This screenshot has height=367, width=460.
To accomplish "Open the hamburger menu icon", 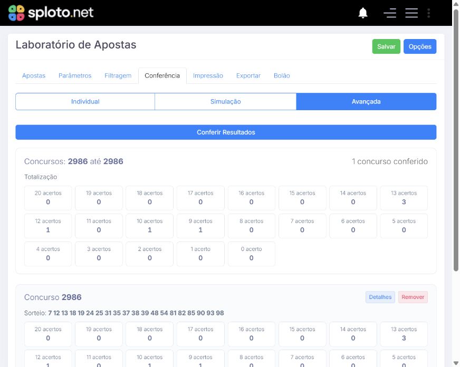I will [x=411, y=13].
